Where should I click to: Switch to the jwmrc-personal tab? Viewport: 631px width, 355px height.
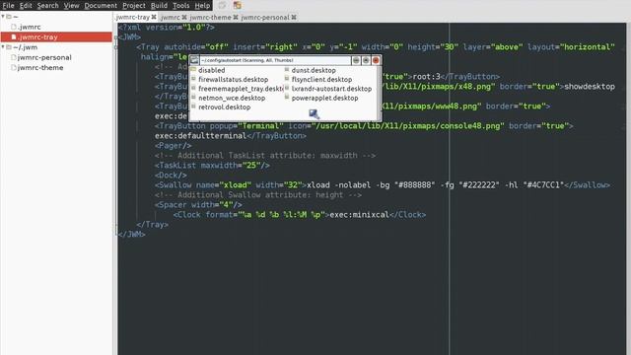tap(265, 18)
